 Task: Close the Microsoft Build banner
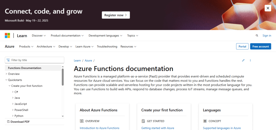tap(268, 8)
